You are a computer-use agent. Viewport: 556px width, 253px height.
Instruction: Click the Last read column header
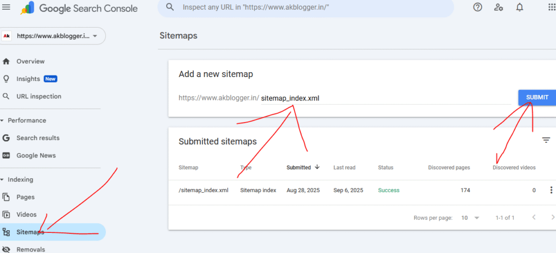tap(344, 167)
